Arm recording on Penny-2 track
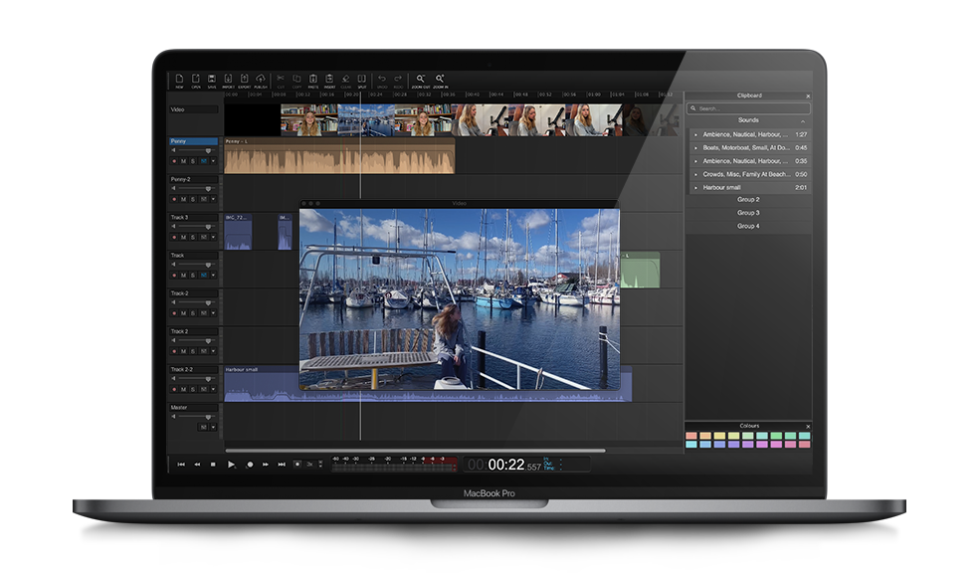This screenshot has width=979, height=573. click(x=174, y=199)
